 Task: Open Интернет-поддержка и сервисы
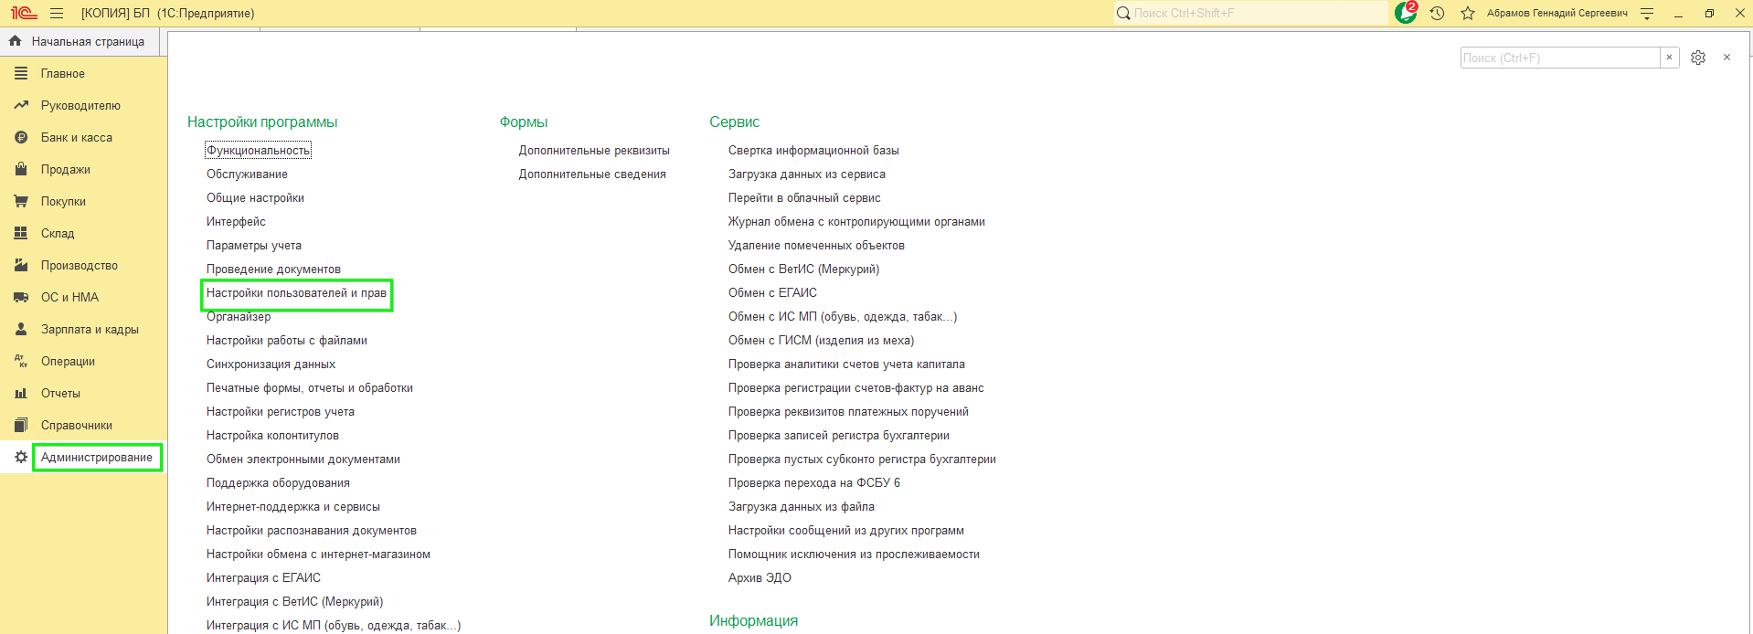click(293, 506)
